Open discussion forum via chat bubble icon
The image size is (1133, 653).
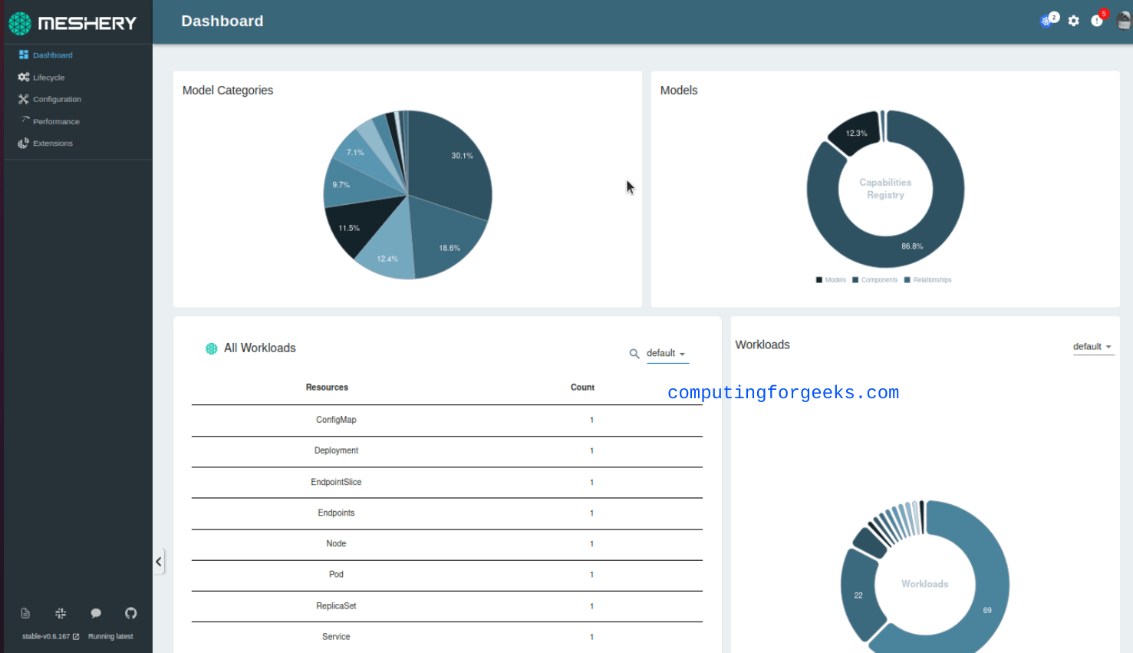(96, 612)
